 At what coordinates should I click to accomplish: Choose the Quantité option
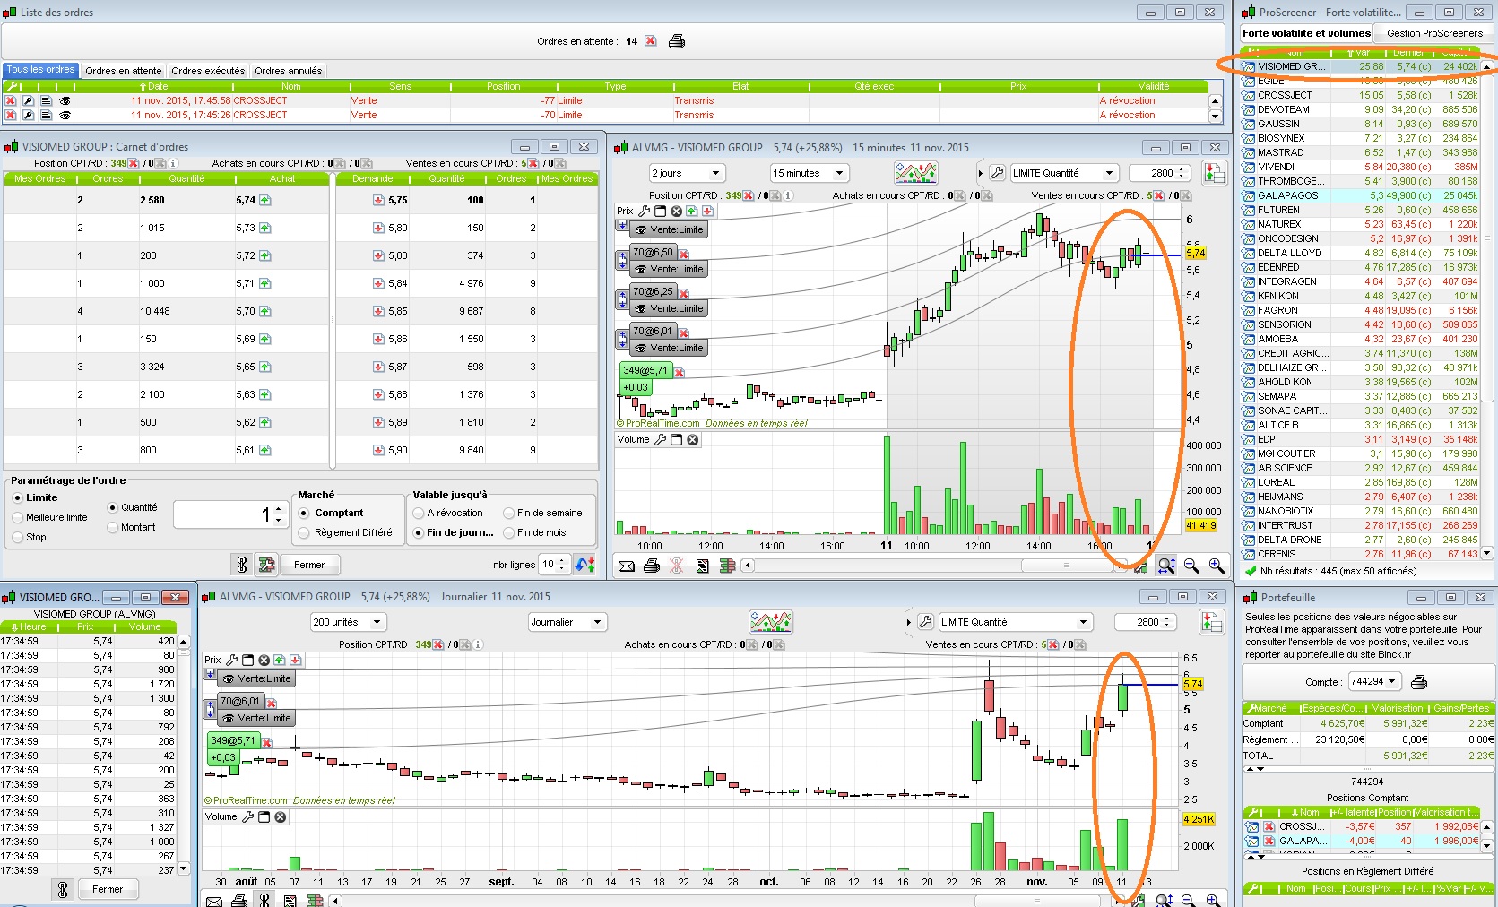(133, 508)
